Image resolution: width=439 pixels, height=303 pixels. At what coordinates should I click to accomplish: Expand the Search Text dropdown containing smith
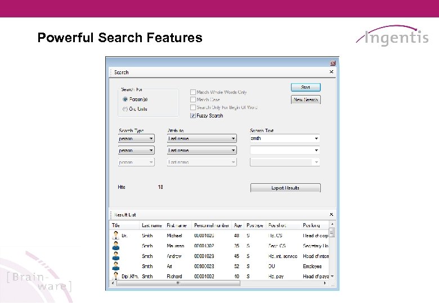pyautogui.click(x=316, y=139)
